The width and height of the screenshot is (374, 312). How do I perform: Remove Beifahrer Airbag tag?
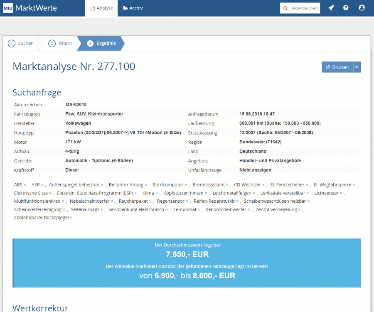coord(146,185)
